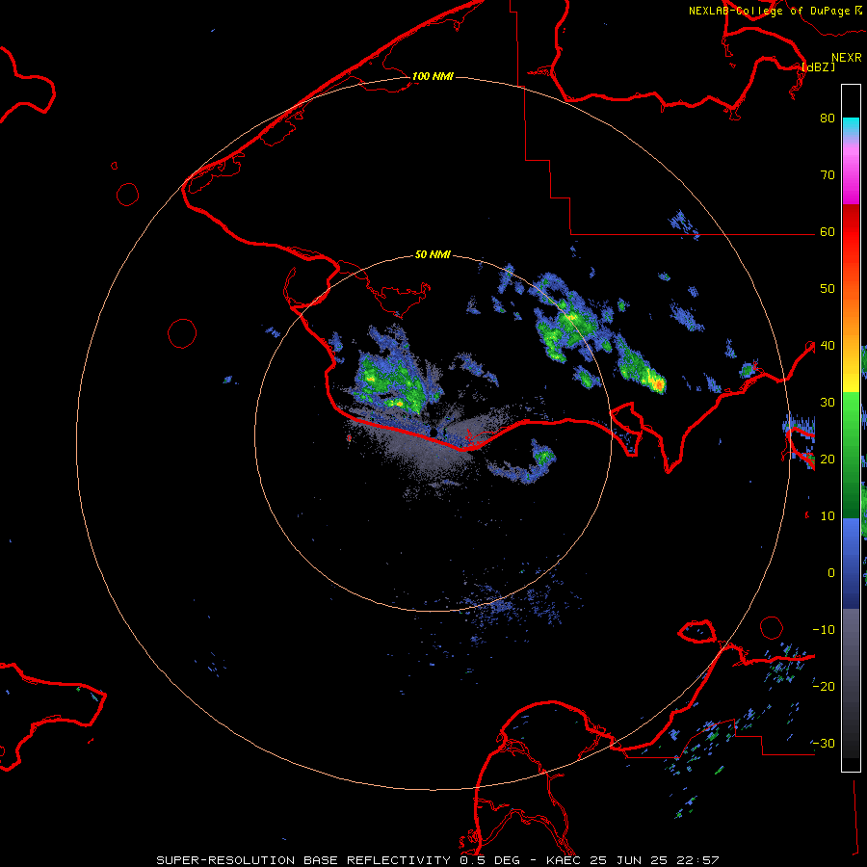Click the 50 value on the dBZ scale
Viewport: 867px width, 867px height.
click(828, 289)
